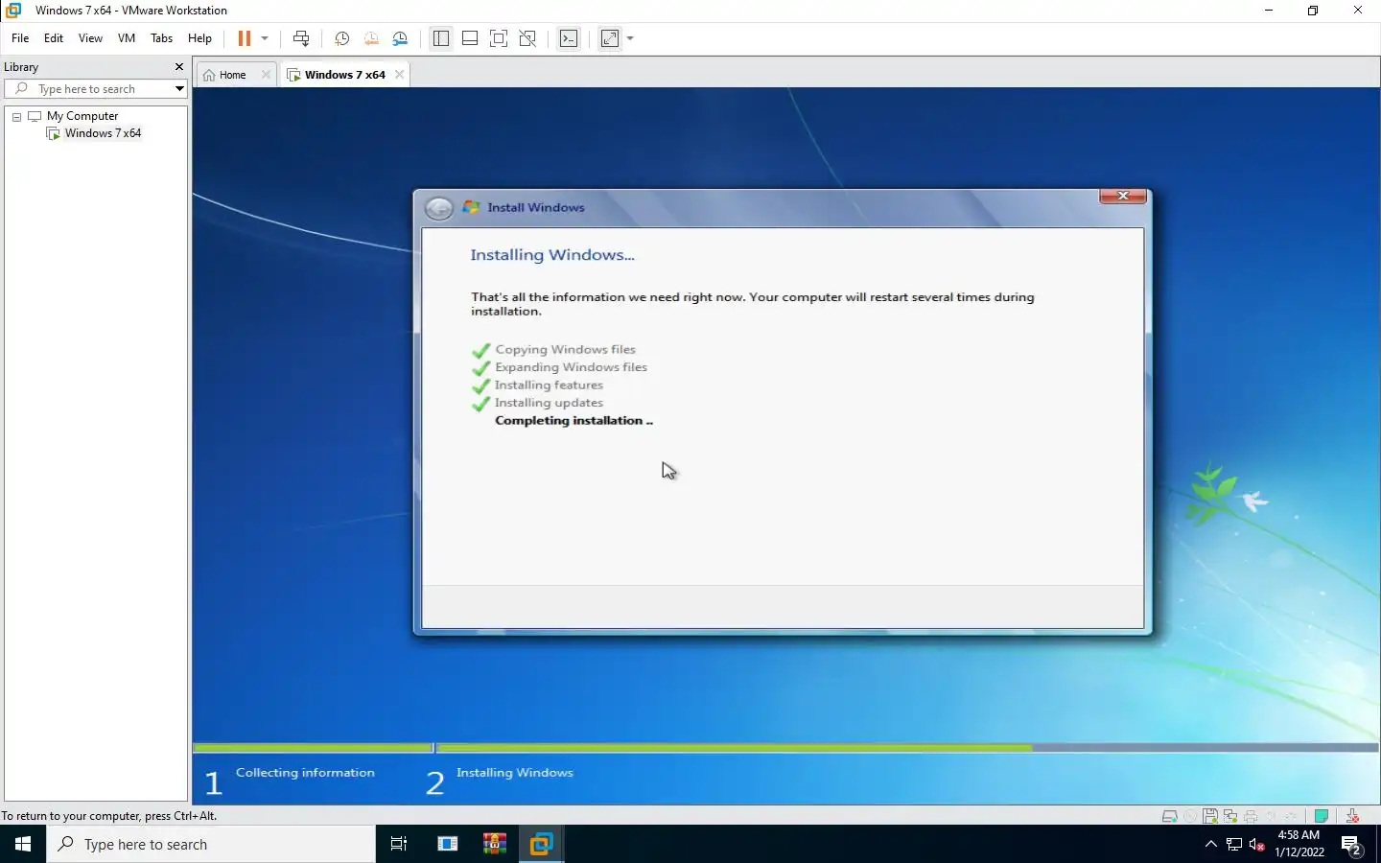
Task: Click the orange Suspend (pause) VM toolbar button
Action: 245,38
